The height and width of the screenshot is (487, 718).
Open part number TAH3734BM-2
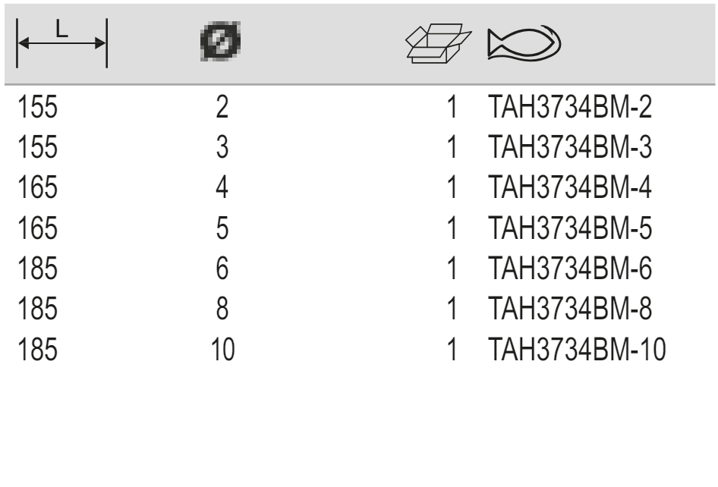[x=569, y=108]
